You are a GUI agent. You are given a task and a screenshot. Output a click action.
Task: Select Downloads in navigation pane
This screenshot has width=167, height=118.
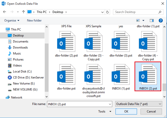[x=20, y=47]
